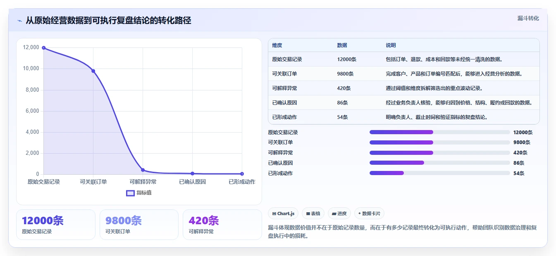Click the 420条 可解释异常 summary card
Viewport: 556px width, 256px height.
[222, 225]
